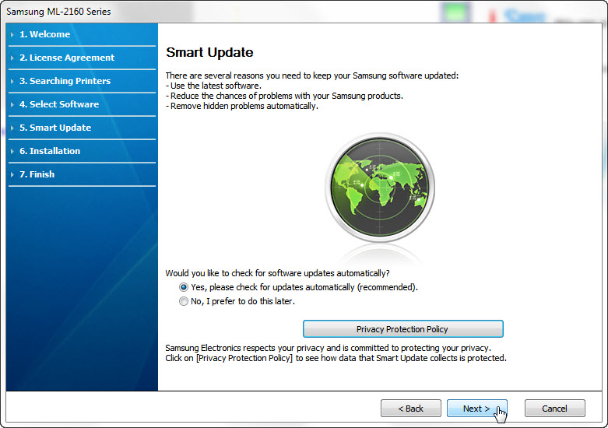Click the arrow beside 1. Welcome
Viewport: 608px width, 428px height.
coord(12,35)
